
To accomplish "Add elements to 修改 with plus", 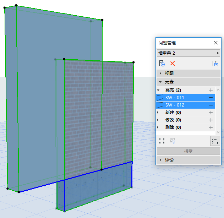I will [211, 120].
